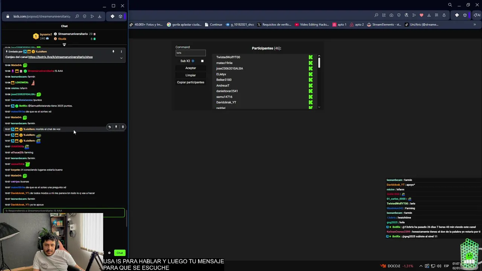Click the translate globe icon in main browser toolbar
This screenshot has height=271, width=482.
click(406, 15)
